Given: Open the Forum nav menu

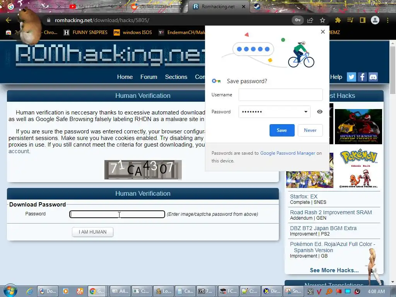Looking at the screenshot, I should (x=149, y=77).
